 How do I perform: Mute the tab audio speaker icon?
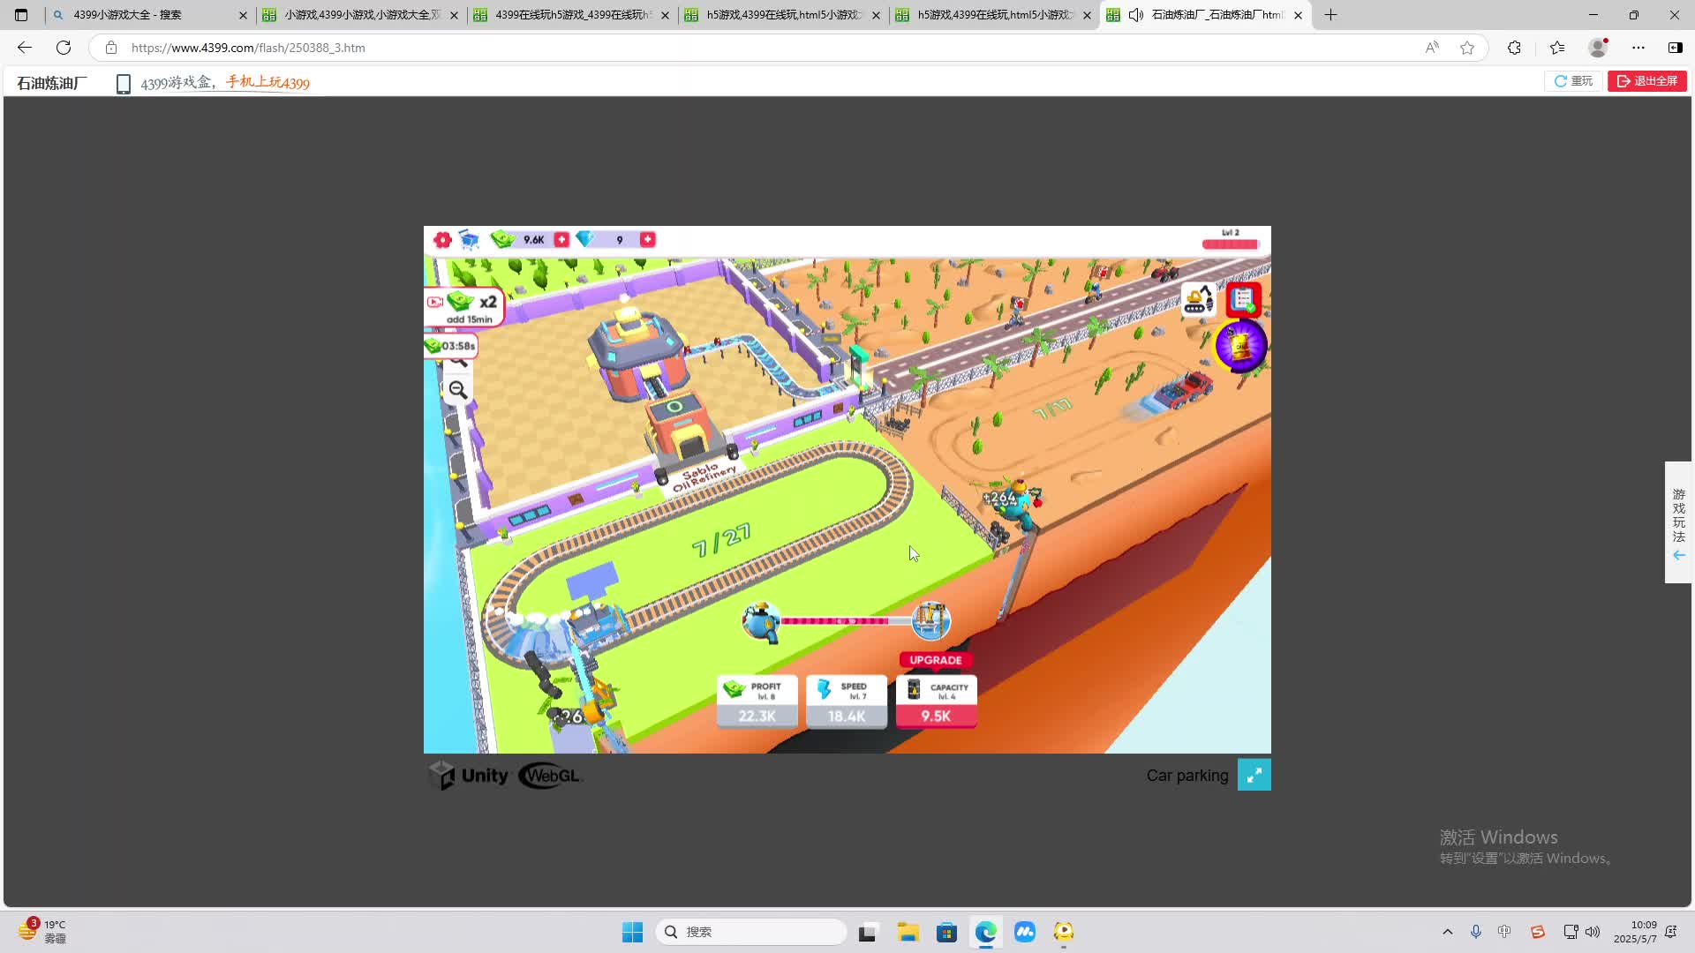pyautogui.click(x=1136, y=15)
